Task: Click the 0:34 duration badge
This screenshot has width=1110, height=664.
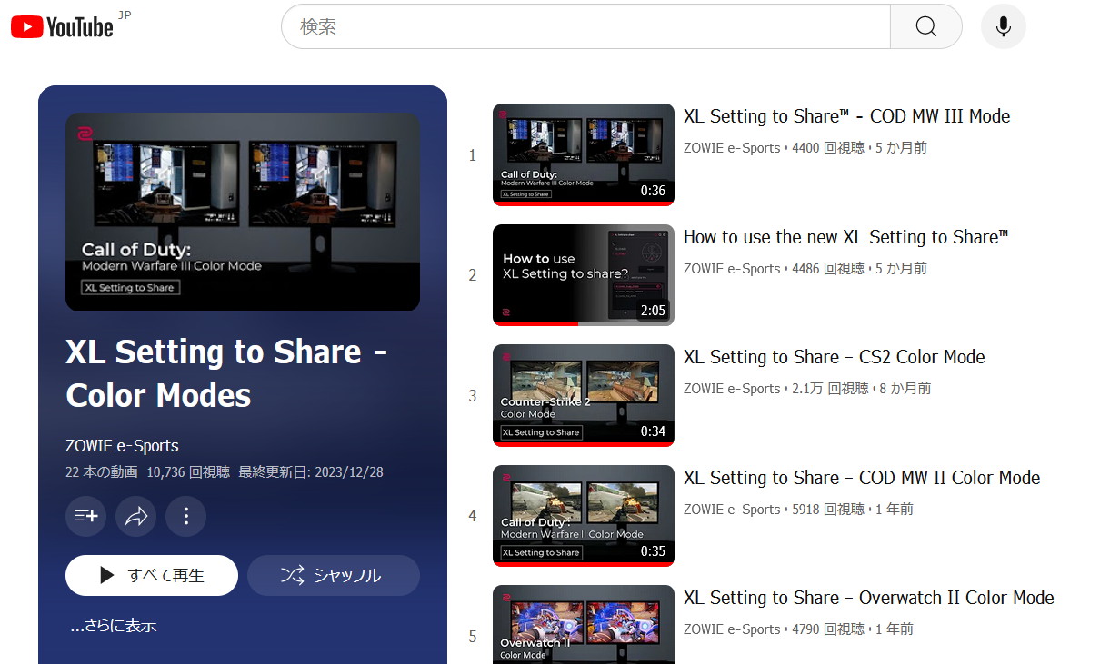Action: click(x=653, y=431)
